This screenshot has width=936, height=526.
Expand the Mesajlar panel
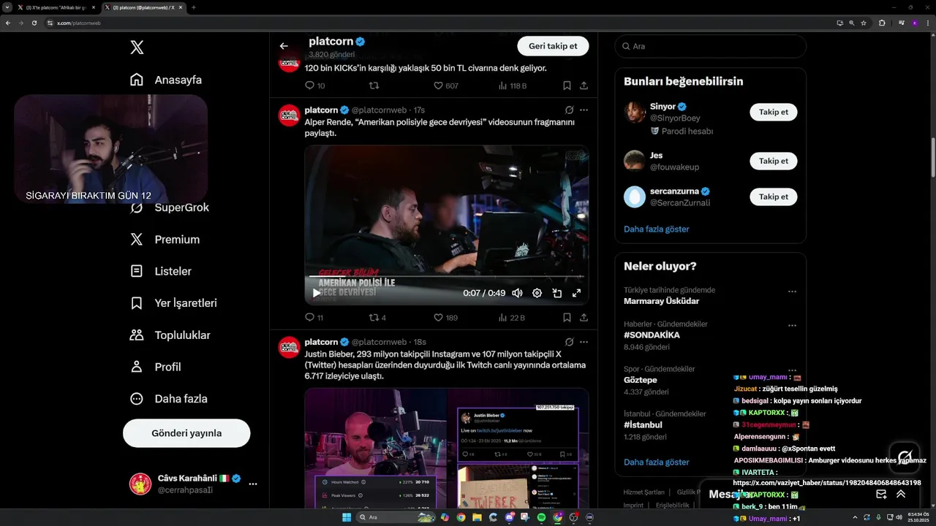tap(901, 494)
